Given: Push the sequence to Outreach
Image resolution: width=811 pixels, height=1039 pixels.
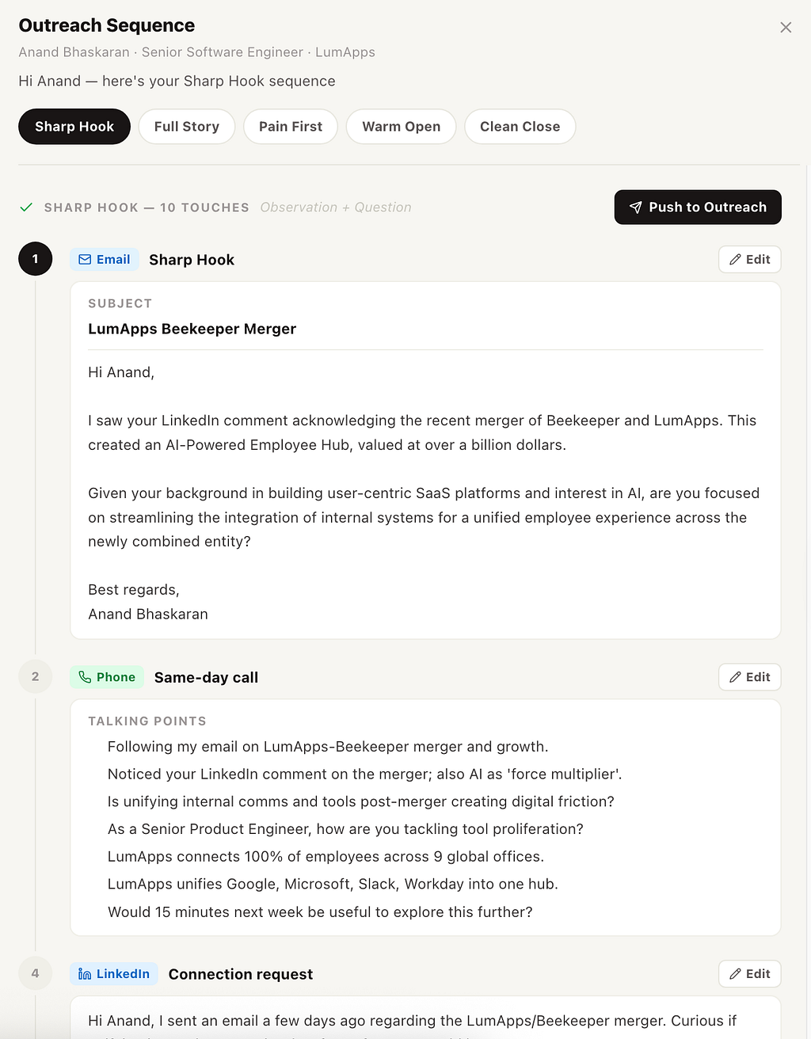Looking at the screenshot, I should (698, 207).
